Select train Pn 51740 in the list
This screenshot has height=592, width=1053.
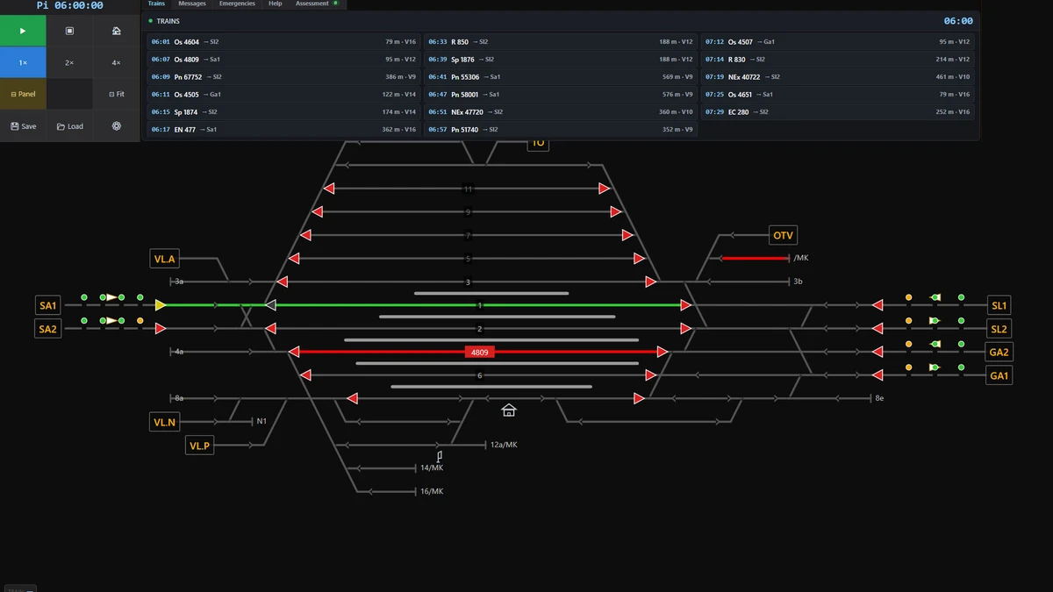click(561, 129)
